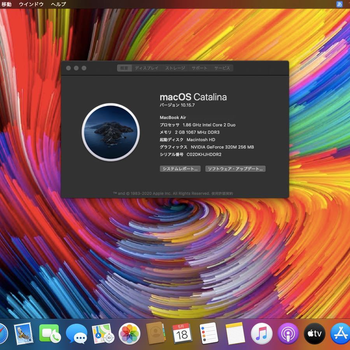This screenshot has width=350, height=350.
Task: Open the Messages app in the Dock
Action: 77,334
